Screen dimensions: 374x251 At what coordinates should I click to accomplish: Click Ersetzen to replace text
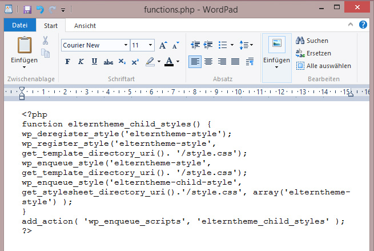pyautogui.click(x=313, y=53)
